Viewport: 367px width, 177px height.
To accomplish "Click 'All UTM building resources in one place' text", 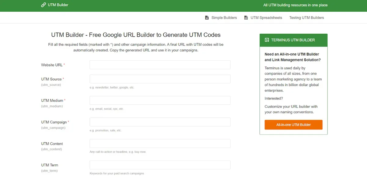I will point(295,5).
